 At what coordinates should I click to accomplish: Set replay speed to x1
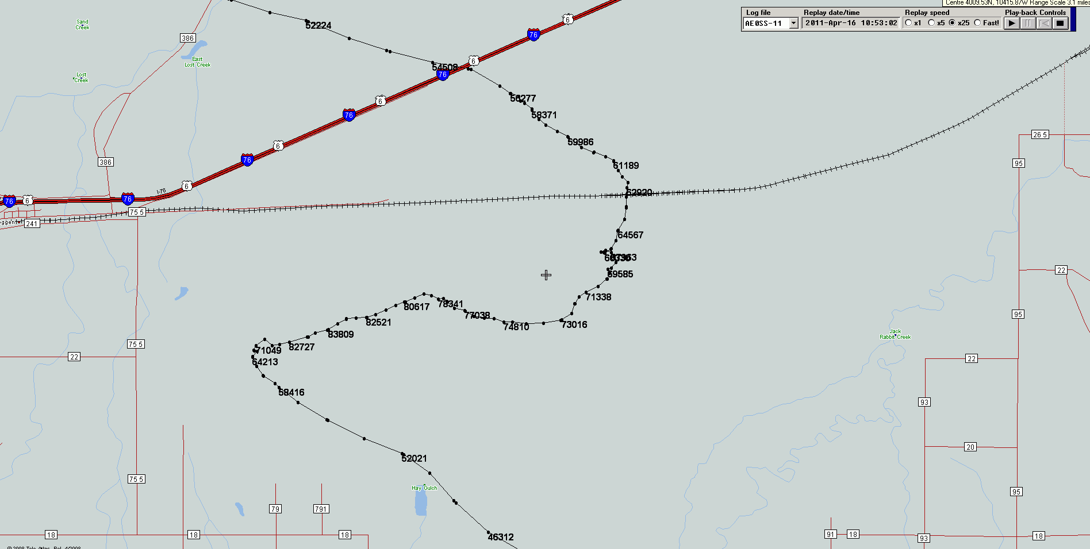pos(908,23)
